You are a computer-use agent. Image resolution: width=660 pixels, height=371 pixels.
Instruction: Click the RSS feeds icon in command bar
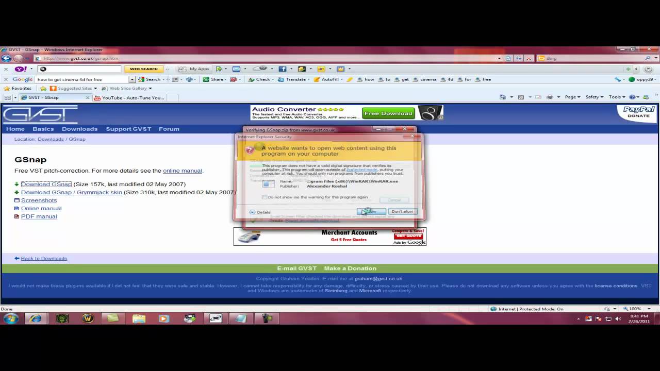[x=521, y=97]
